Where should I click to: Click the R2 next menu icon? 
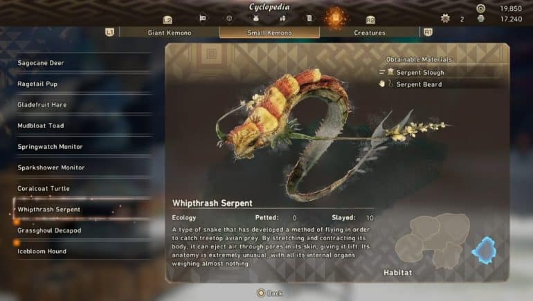click(370, 20)
